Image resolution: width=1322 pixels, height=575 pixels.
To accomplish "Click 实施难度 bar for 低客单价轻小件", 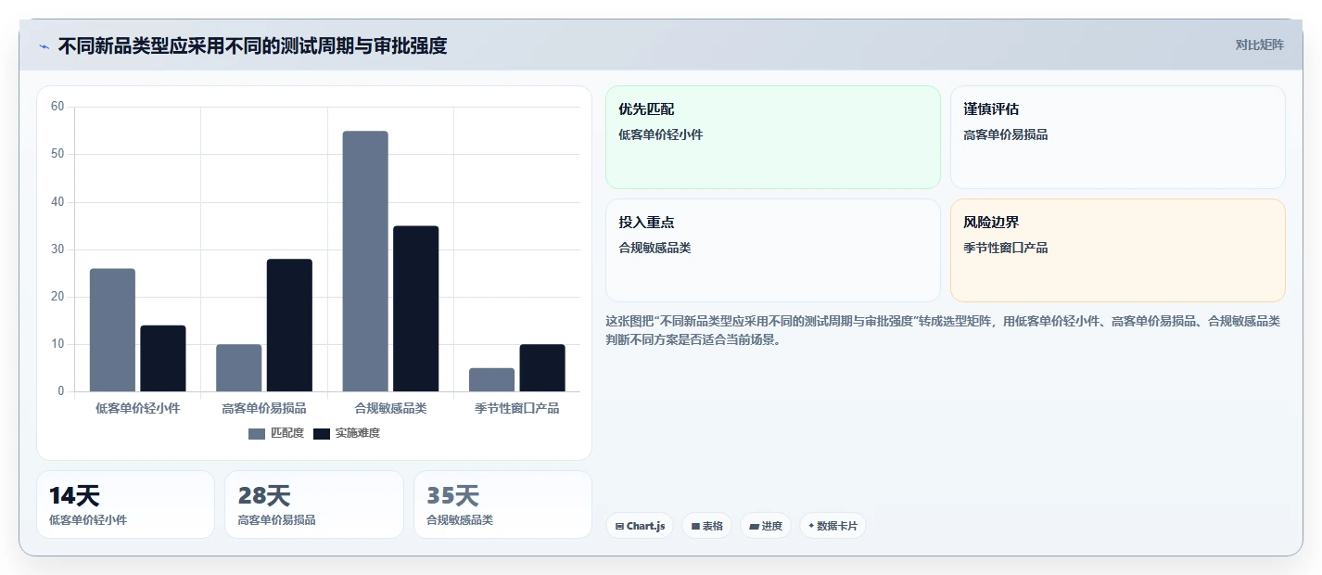I will (163, 358).
